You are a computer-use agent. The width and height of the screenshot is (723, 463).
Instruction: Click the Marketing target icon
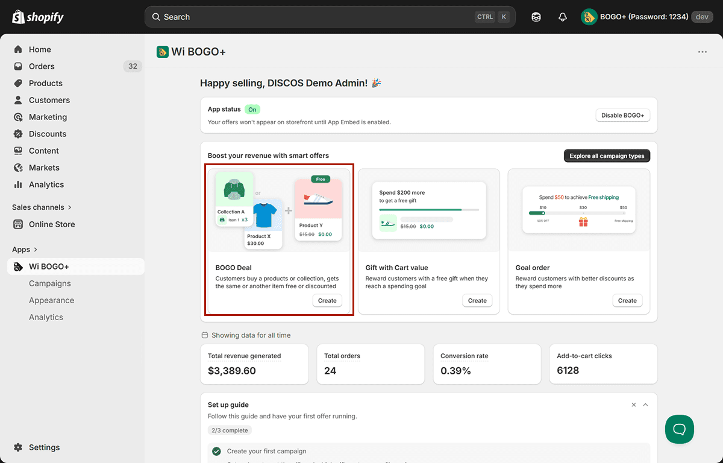pos(18,117)
